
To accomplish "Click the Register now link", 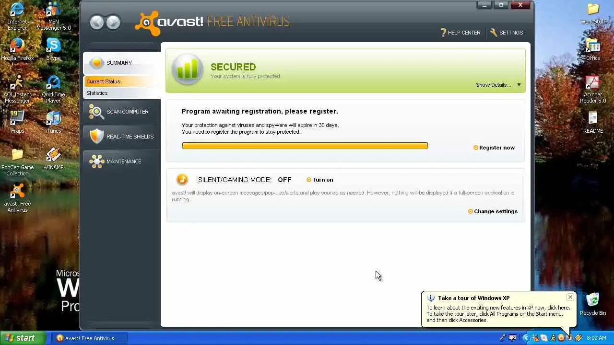I will pyautogui.click(x=494, y=148).
